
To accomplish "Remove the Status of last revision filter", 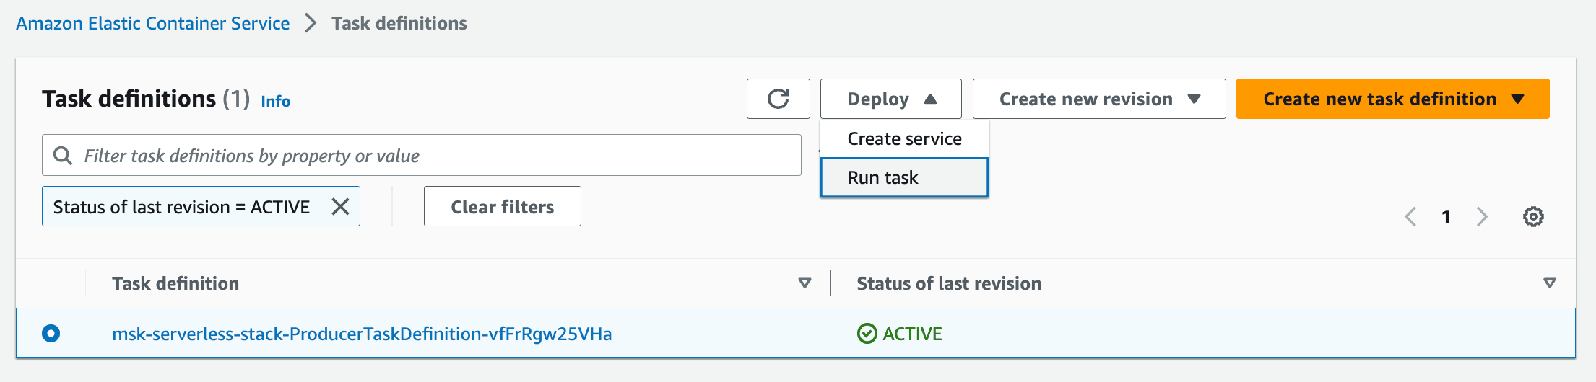I will coord(340,207).
